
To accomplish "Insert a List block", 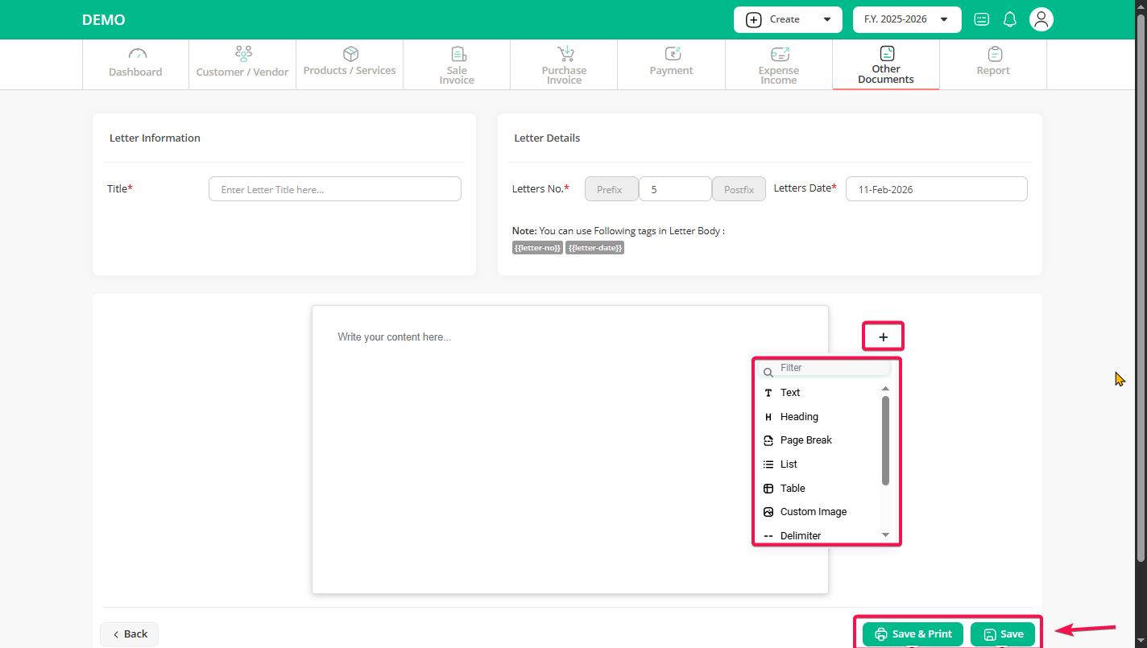I will point(789,464).
